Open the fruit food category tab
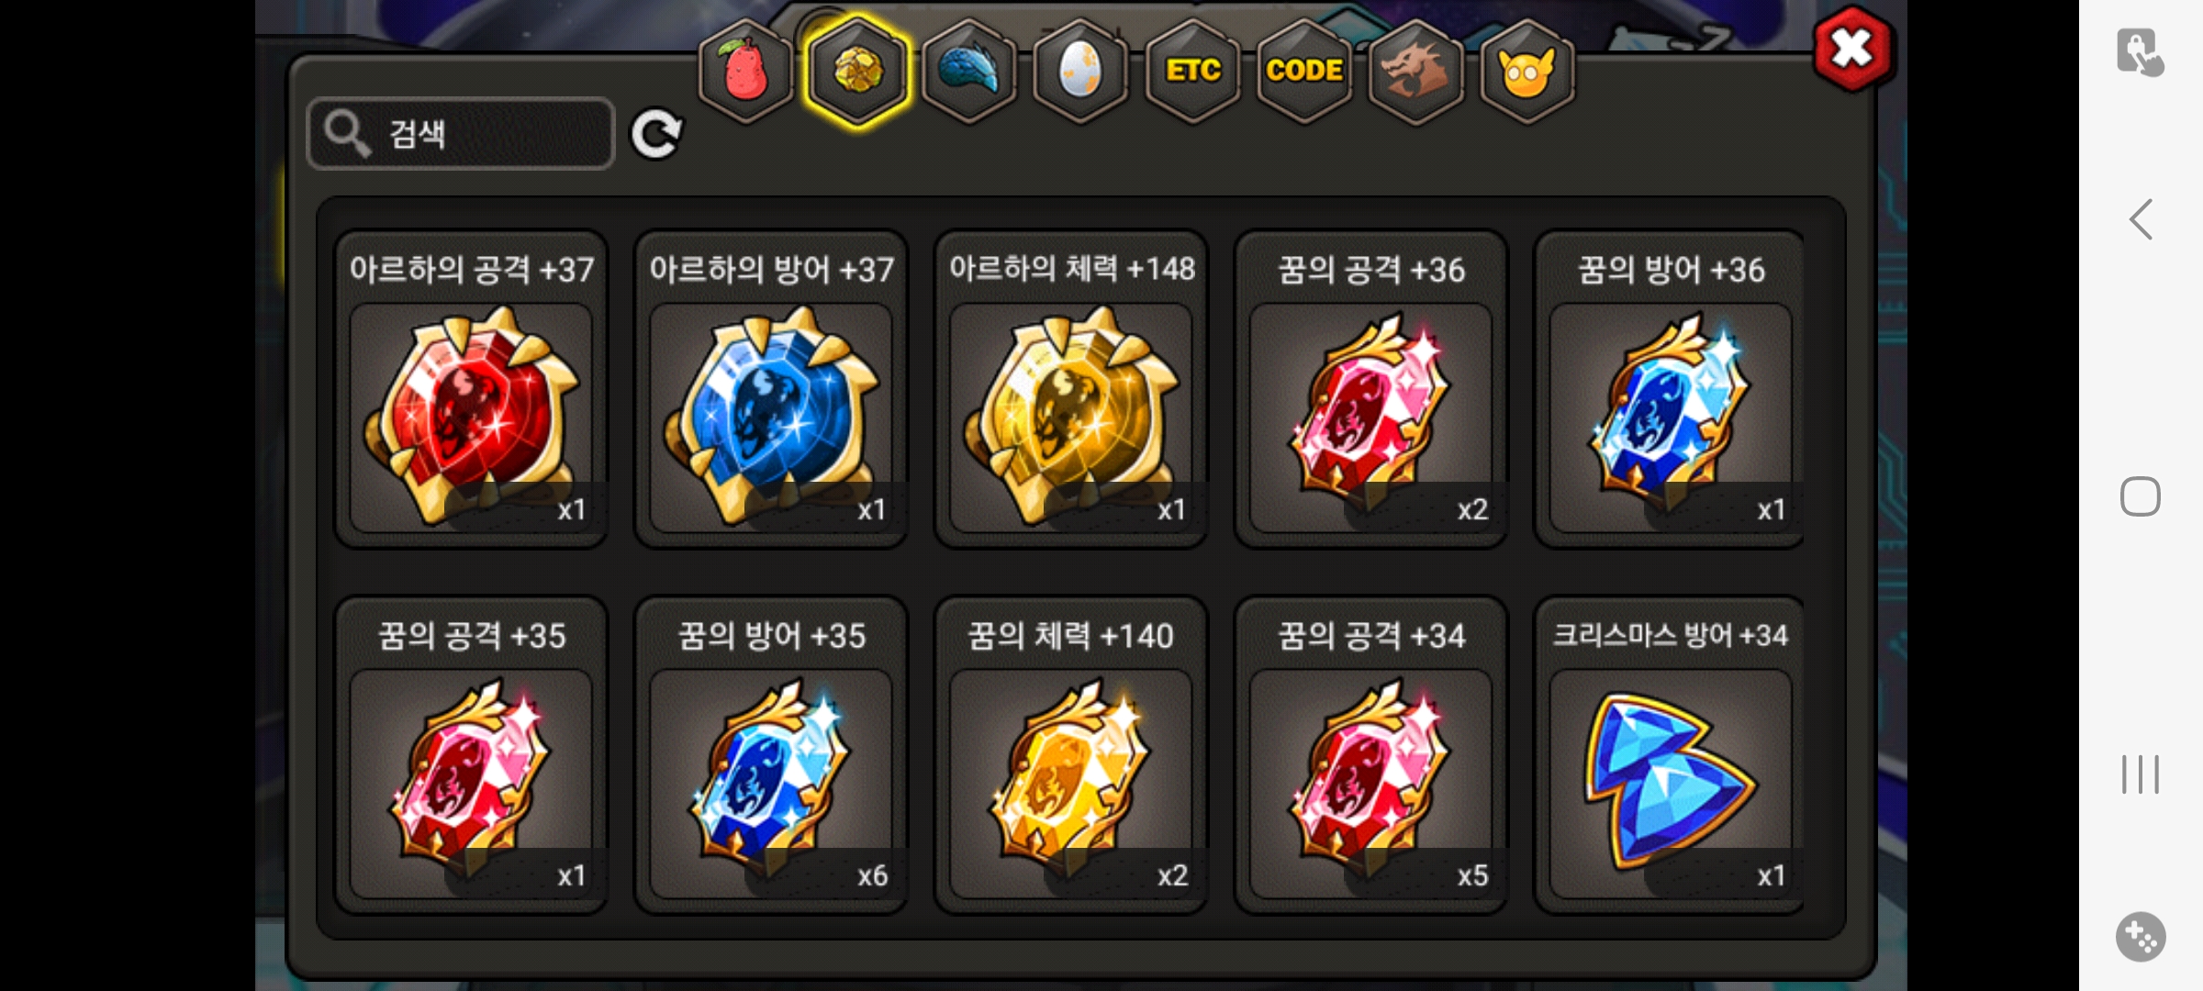 (x=745, y=71)
